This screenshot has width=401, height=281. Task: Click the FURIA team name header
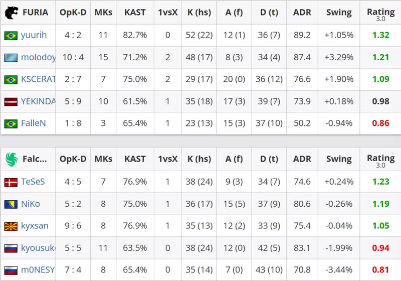click(36, 12)
